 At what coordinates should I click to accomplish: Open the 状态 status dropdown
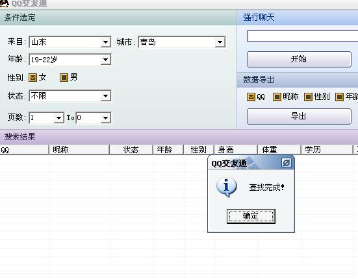click(x=105, y=96)
